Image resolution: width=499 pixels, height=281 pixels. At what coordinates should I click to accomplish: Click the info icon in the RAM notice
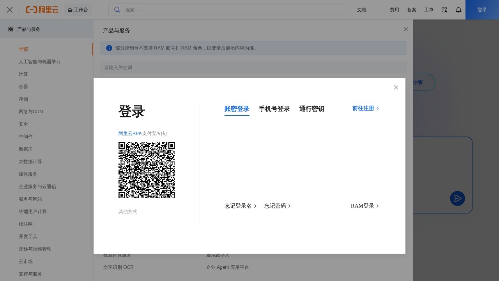pyautogui.click(x=109, y=48)
